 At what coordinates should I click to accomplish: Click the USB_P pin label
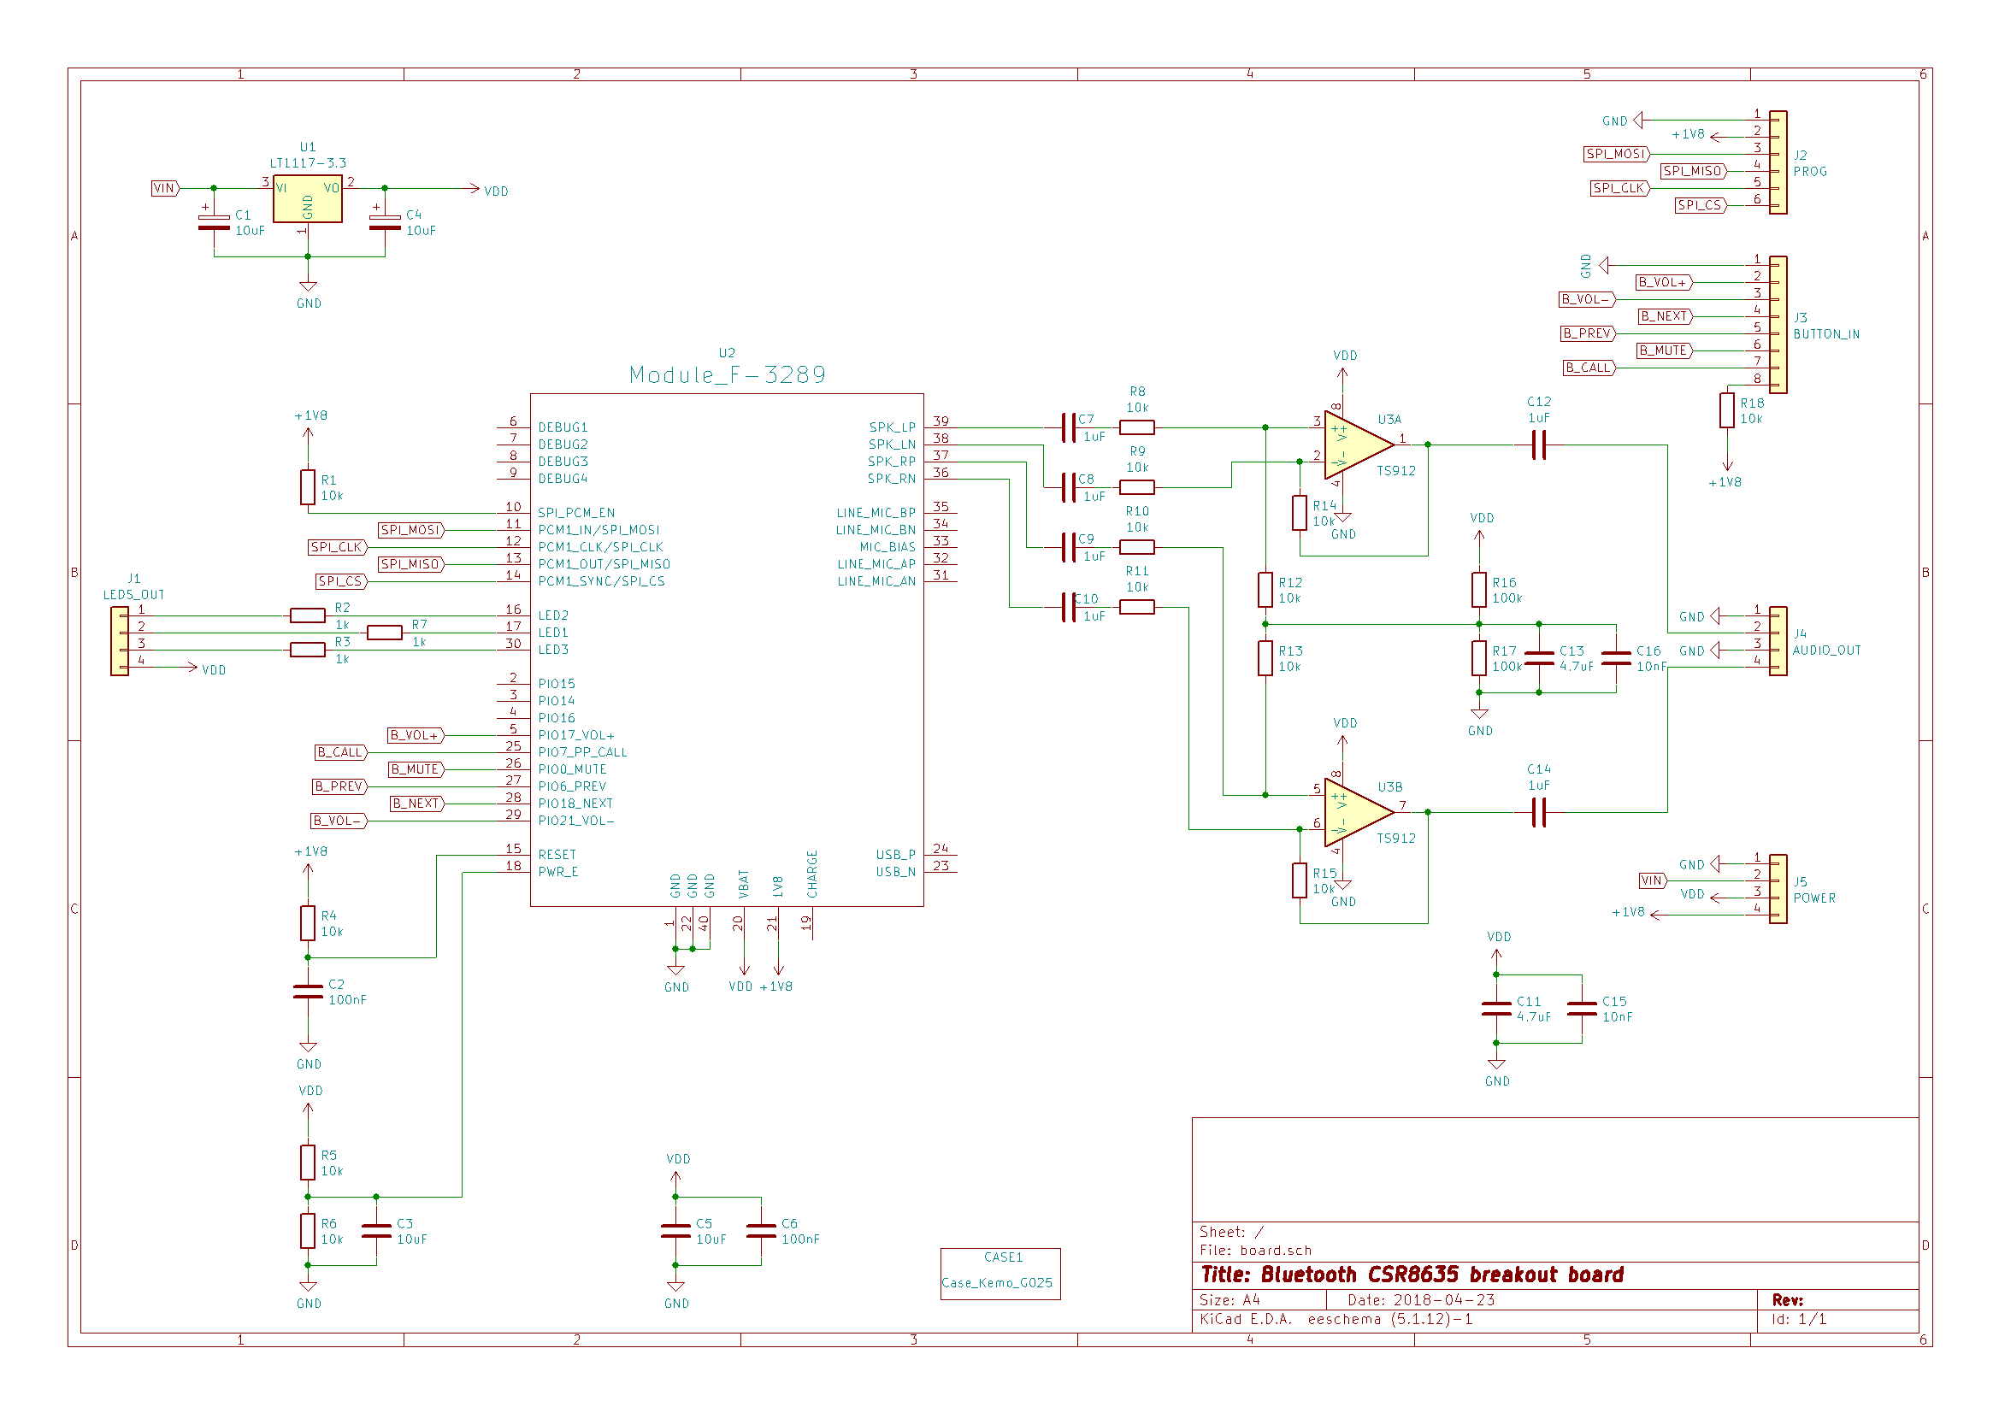click(x=896, y=855)
